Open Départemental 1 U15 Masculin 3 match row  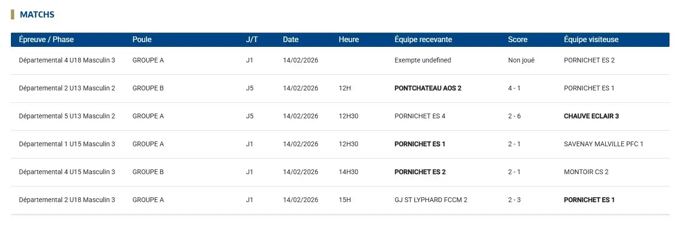click(67, 144)
